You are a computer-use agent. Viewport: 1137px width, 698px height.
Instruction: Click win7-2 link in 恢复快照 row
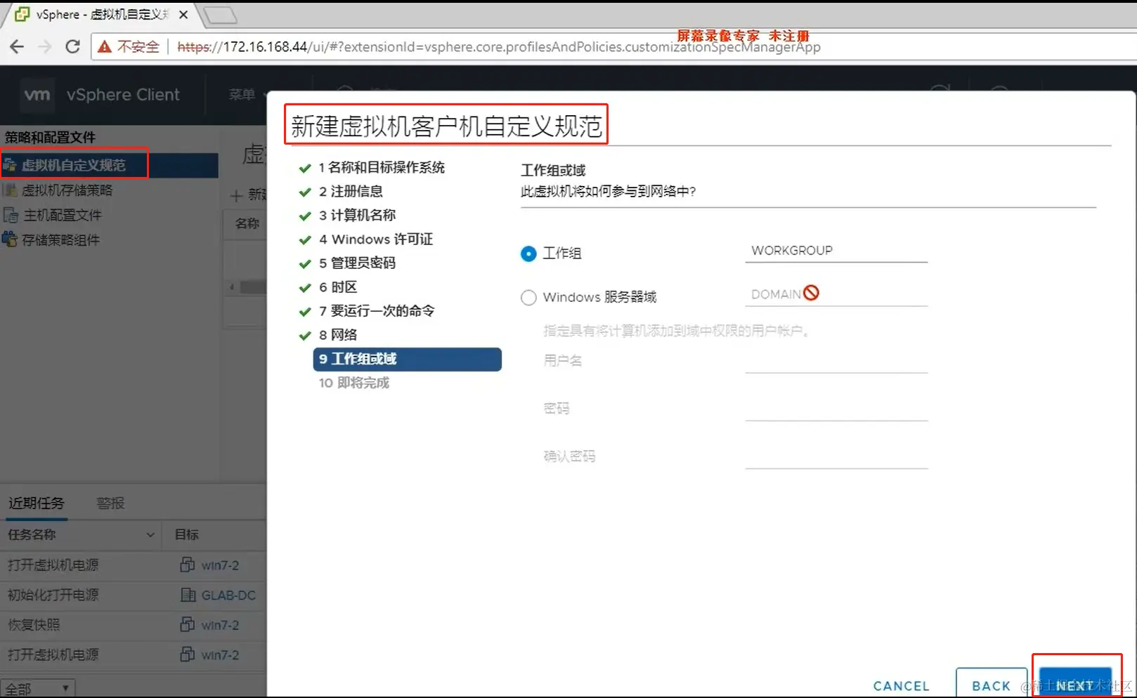[220, 625]
